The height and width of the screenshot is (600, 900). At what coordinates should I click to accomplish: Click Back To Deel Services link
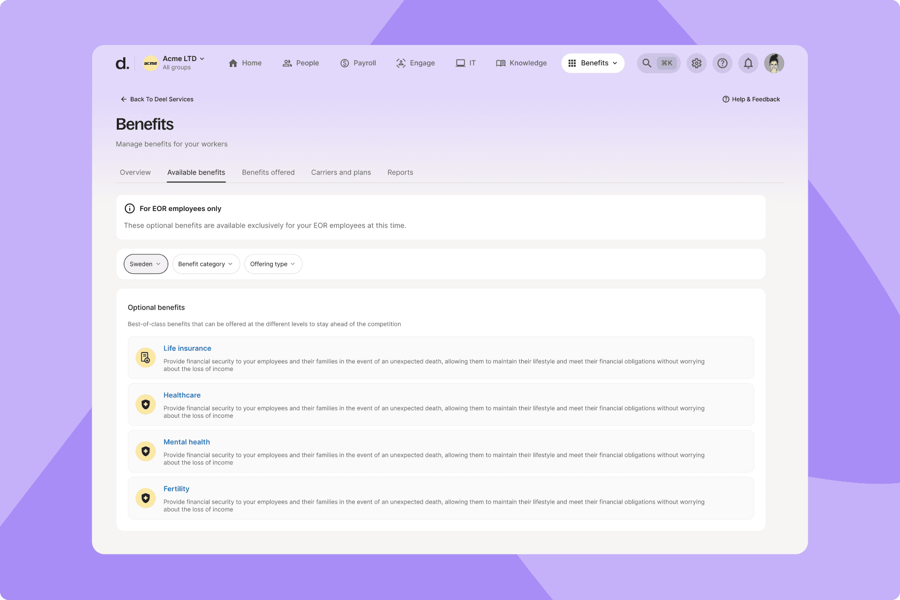[x=157, y=99]
